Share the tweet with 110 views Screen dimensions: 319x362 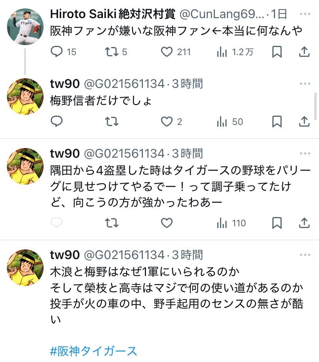304,223
